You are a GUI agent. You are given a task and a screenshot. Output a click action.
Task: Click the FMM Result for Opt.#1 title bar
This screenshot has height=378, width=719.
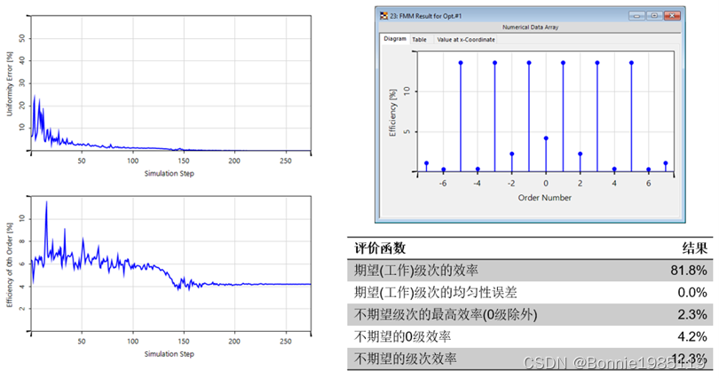point(530,16)
